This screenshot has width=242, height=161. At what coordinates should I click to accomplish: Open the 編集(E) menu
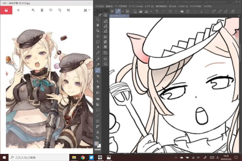pos(109,6)
